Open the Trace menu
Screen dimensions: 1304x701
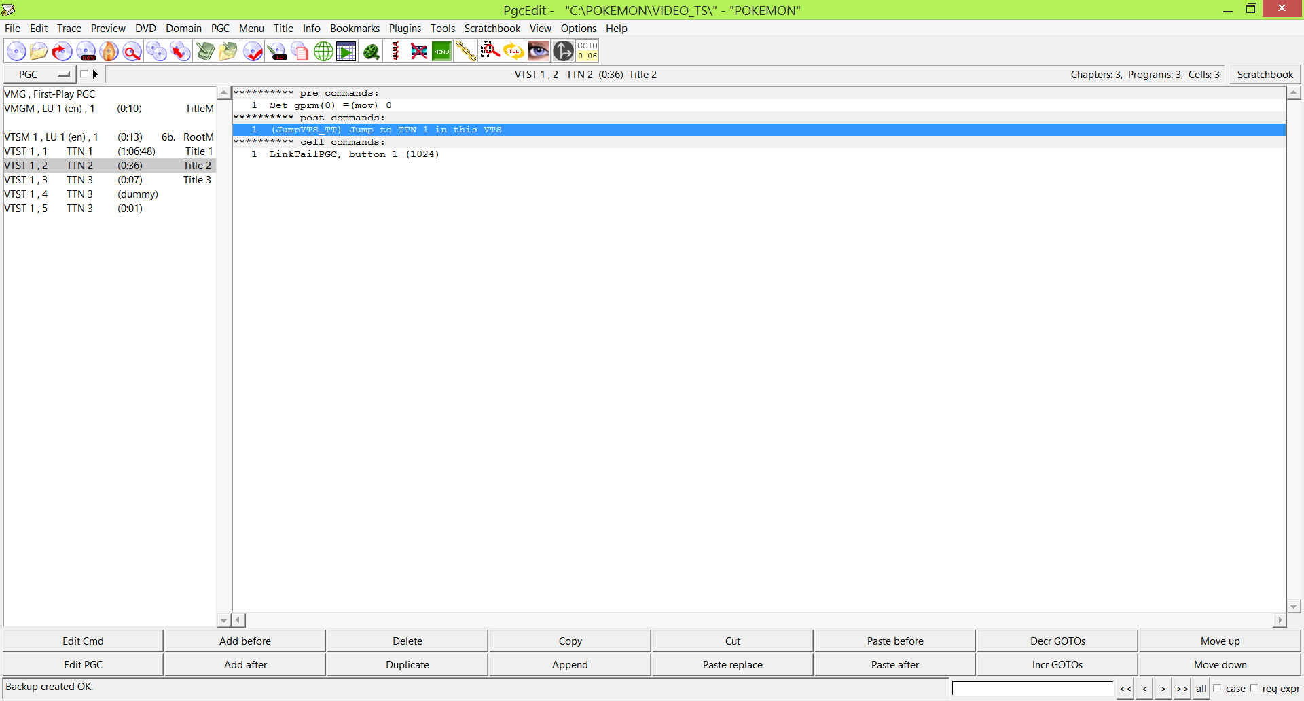[69, 29]
